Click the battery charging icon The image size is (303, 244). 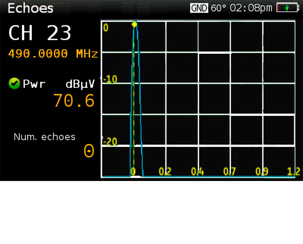[x=288, y=8]
